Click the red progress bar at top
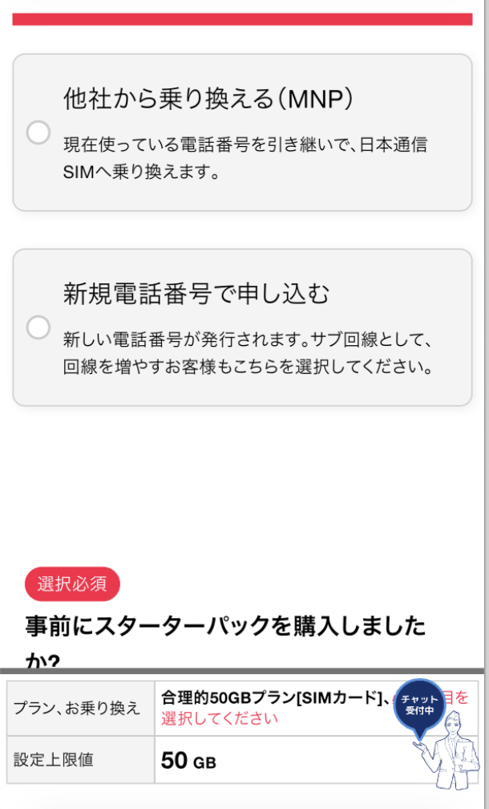 click(x=242, y=19)
